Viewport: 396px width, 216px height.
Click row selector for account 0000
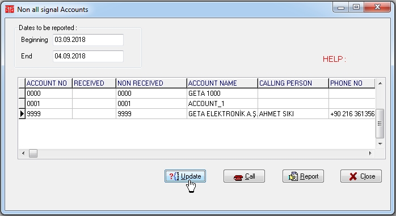pos(22,94)
